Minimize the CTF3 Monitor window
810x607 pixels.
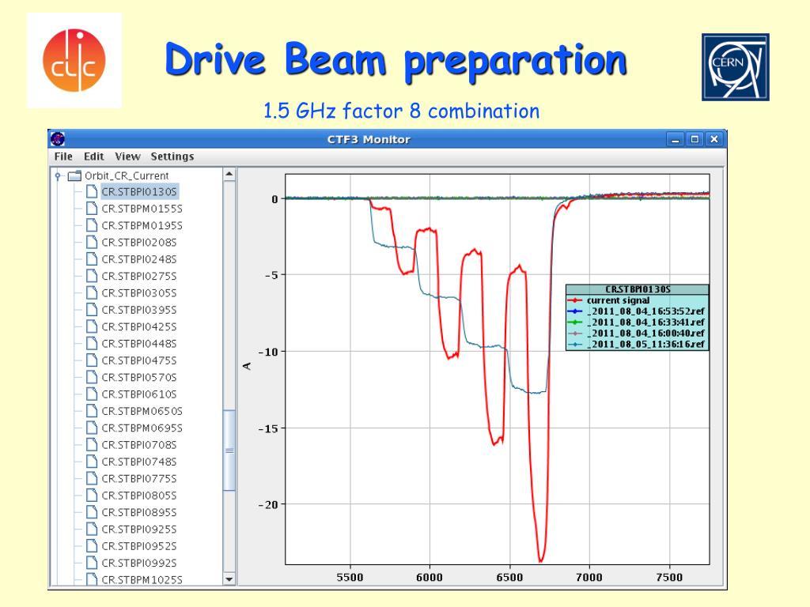[x=676, y=139]
